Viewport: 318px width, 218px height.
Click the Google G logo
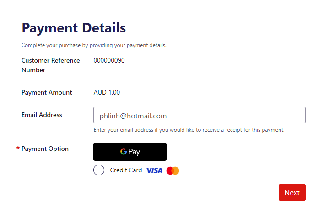coord(124,152)
